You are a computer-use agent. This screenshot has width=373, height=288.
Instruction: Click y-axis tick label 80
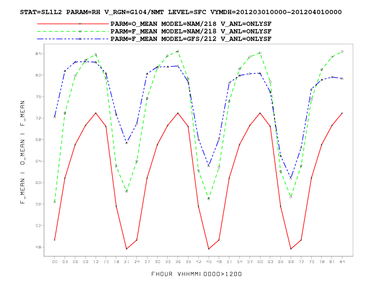tap(38, 75)
